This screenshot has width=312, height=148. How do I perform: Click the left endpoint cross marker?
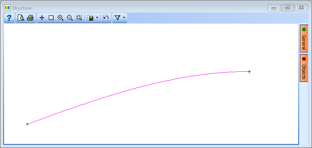pyautogui.click(x=27, y=124)
